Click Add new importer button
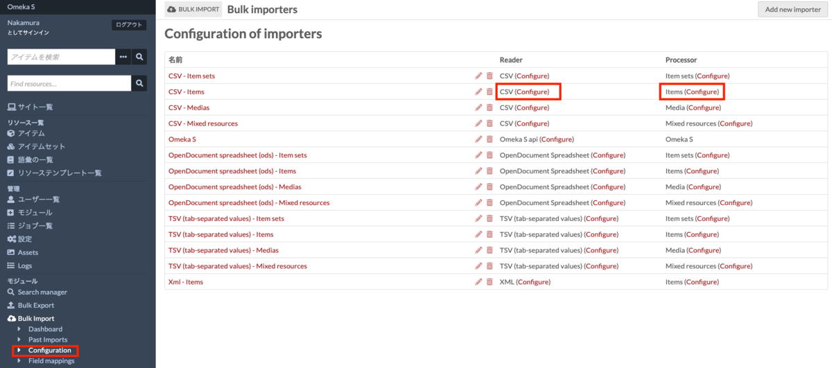832x368 pixels. pos(792,10)
